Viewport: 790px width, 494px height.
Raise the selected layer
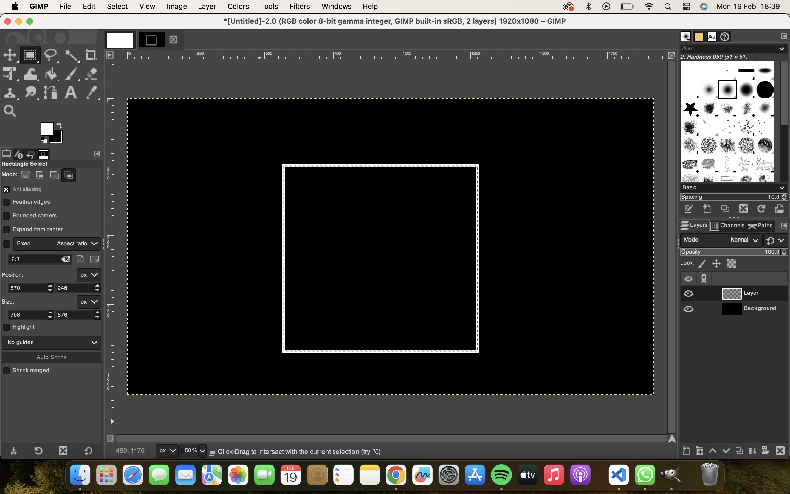point(713,451)
